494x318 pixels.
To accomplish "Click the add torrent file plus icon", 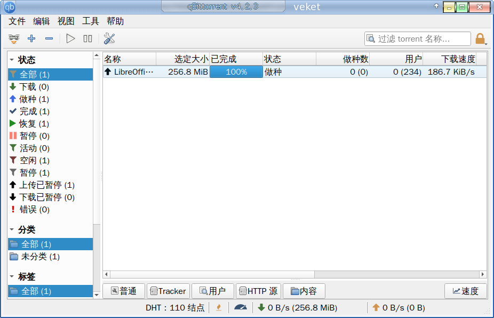I will pos(31,38).
